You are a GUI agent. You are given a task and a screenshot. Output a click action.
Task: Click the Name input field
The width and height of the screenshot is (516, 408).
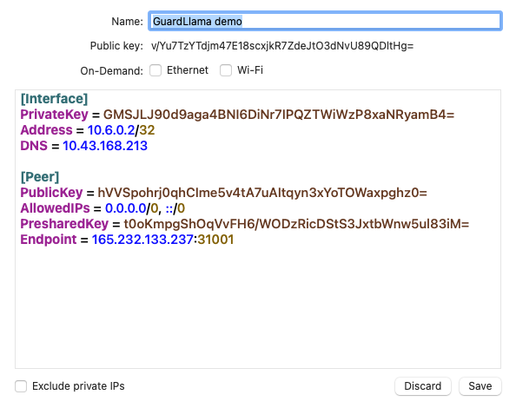pos(325,22)
